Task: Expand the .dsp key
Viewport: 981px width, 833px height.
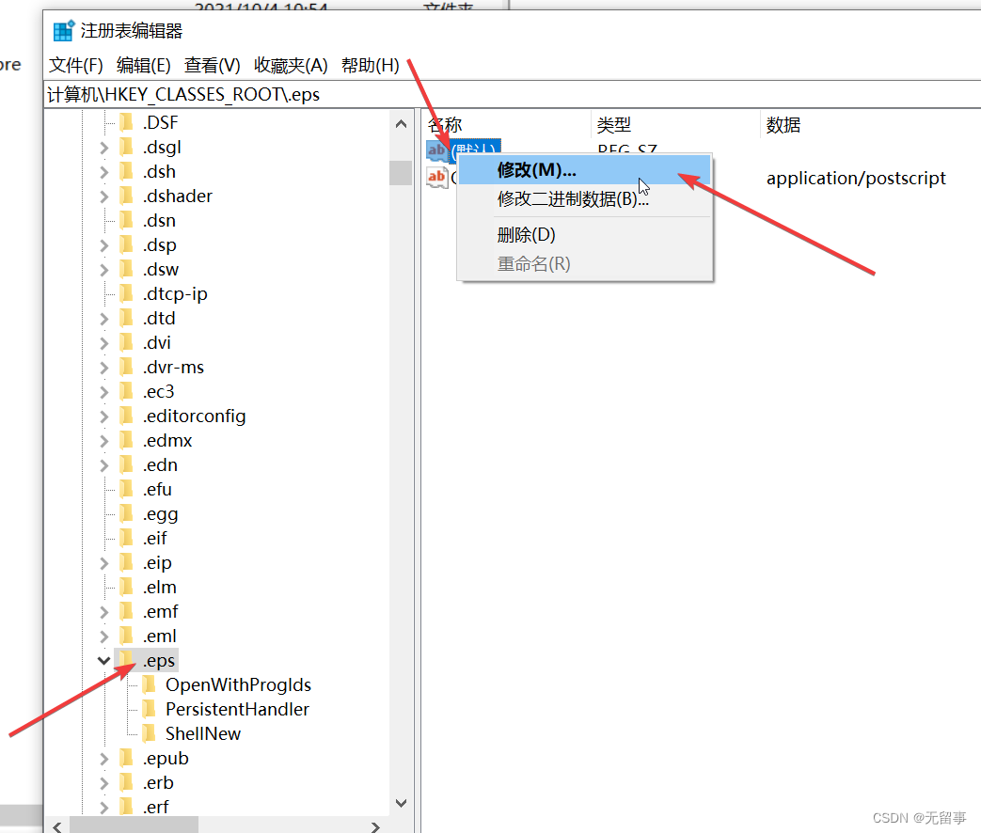Action: (x=103, y=245)
